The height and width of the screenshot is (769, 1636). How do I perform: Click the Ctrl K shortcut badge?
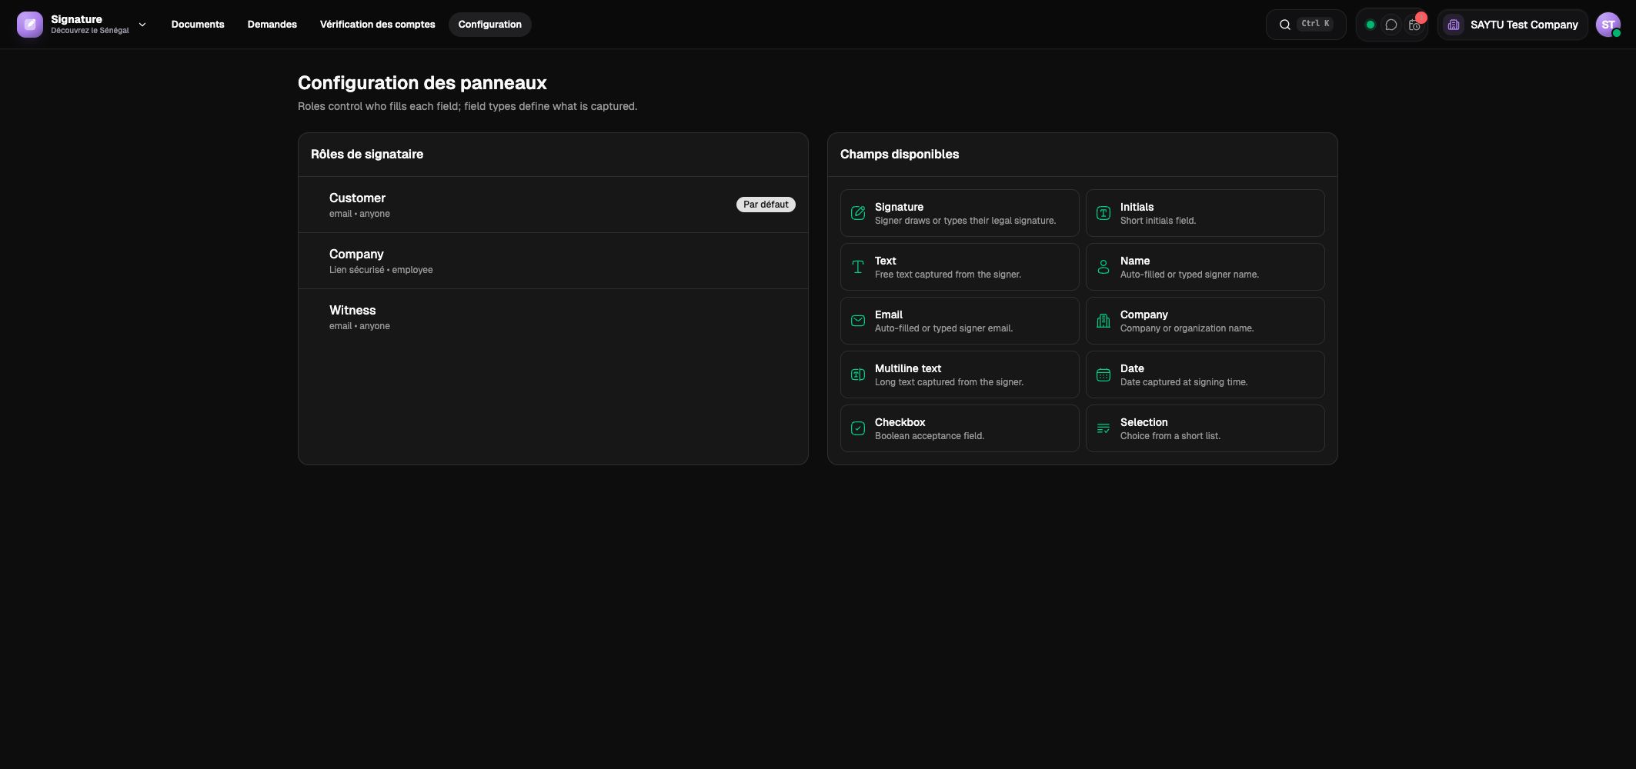1316,24
